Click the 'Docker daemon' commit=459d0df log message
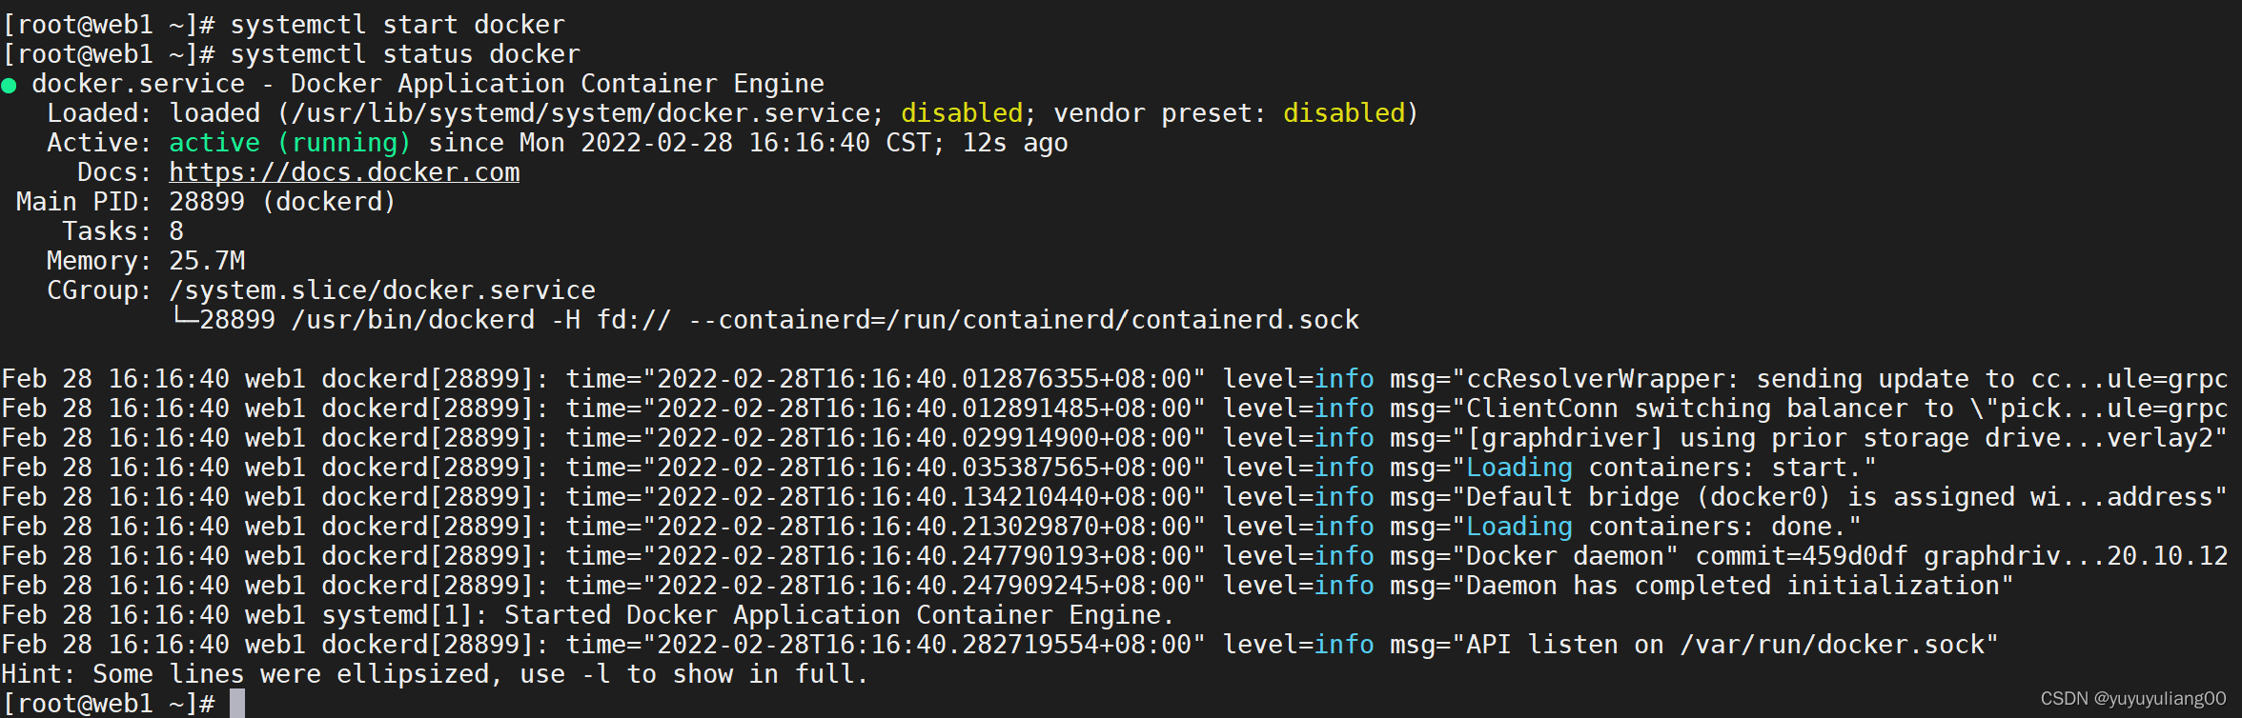2242x718 pixels. tap(1808, 556)
